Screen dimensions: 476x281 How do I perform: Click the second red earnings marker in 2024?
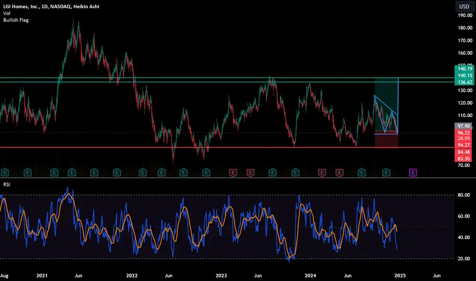(340, 173)
